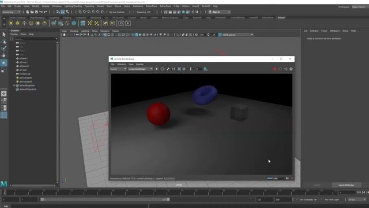Open the Outliner Display menu
The height and width of the screenshot is (208, 369).
pyautogui.click(x=14, y=34)
